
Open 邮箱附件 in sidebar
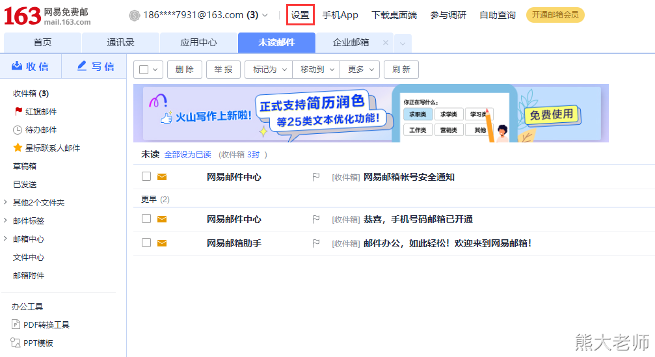tap(29, 275)
